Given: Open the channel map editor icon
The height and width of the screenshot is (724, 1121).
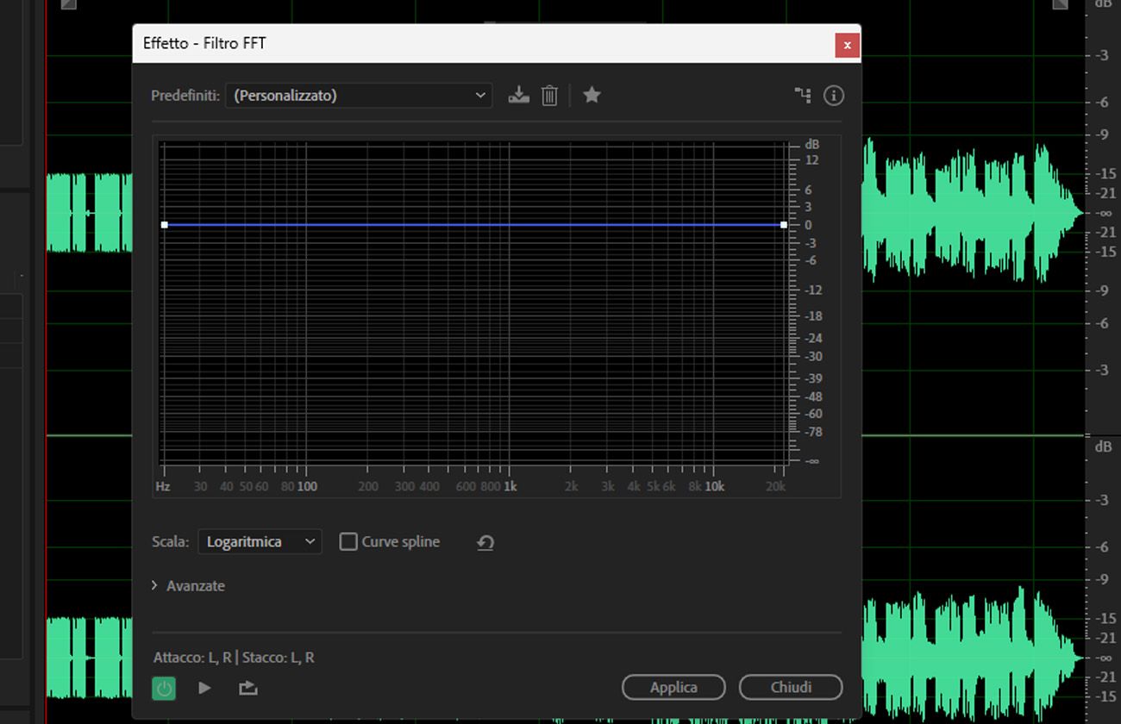Looking at the screenshot, I should point(803,95).
